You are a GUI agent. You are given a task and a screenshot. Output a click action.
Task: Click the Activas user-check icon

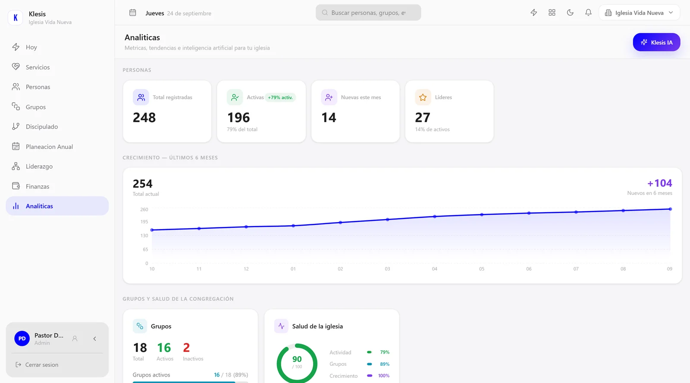pos(235,97)
